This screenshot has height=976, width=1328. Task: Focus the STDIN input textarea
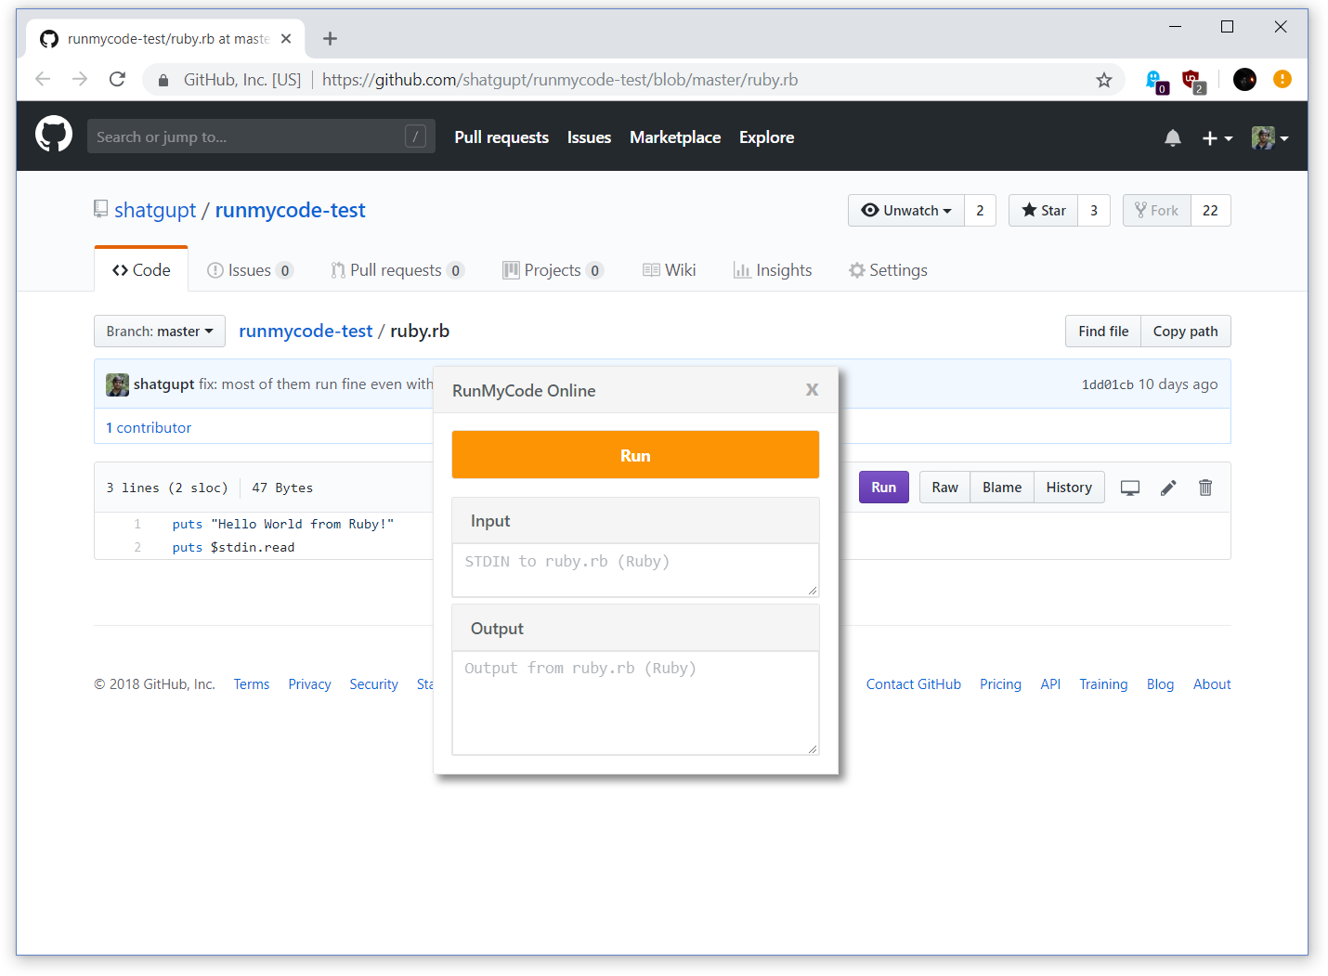[635, 570]
